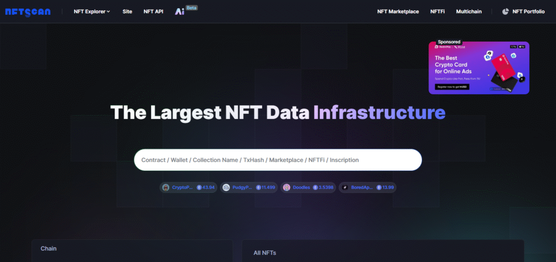Click the PudgyPenguins avatar icon
This screenshot has height=262, width=556.
coord(226,187)
